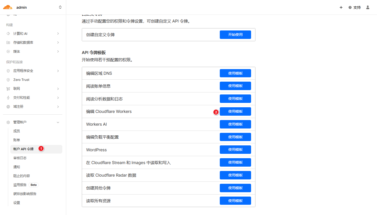This screenshot has width=377, height=215.
Task: Open the user profile icon
Action: (x=368, y=7)
